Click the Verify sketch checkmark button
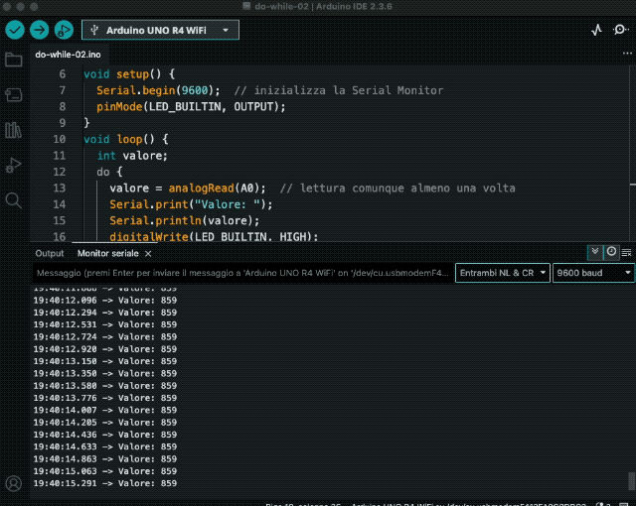The height and width of the screenshot is (506, 636). pos(13,31)
